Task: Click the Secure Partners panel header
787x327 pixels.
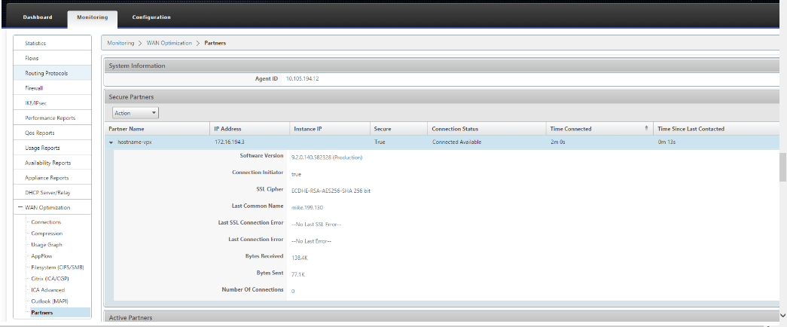Action: [x=441, y=97]
